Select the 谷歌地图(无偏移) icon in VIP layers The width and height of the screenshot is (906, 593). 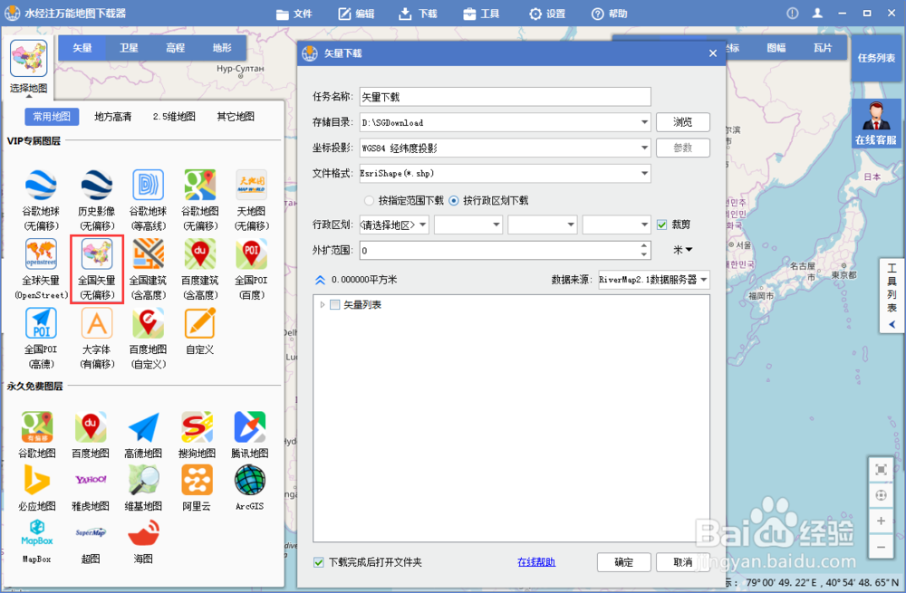(200, 185)
